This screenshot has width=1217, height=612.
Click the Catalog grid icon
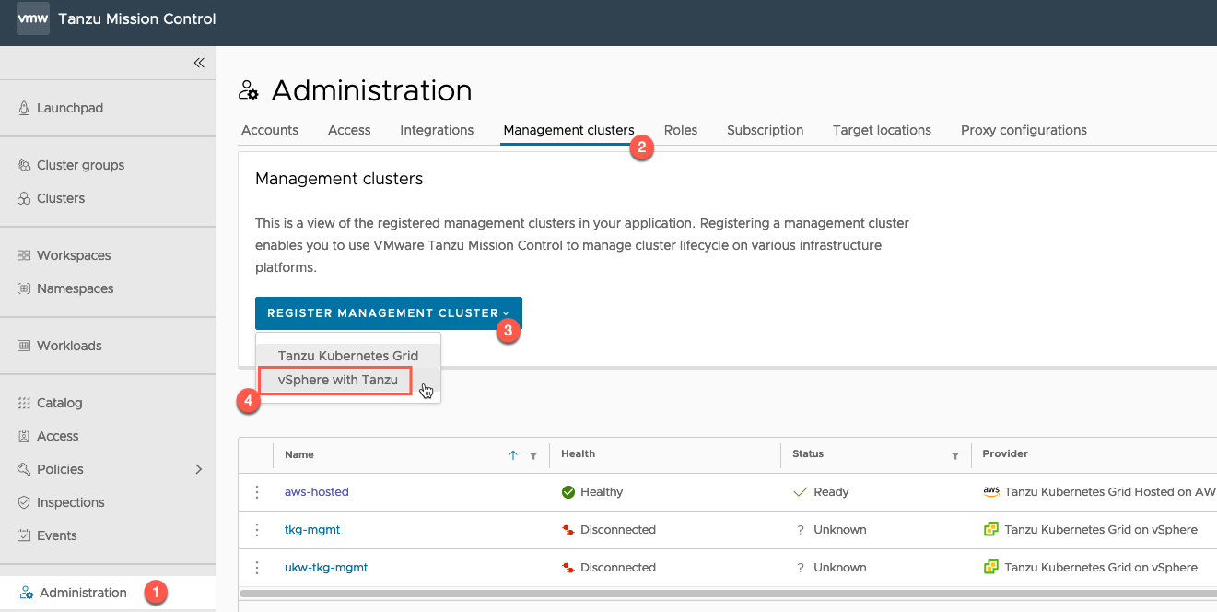[24, 403]
